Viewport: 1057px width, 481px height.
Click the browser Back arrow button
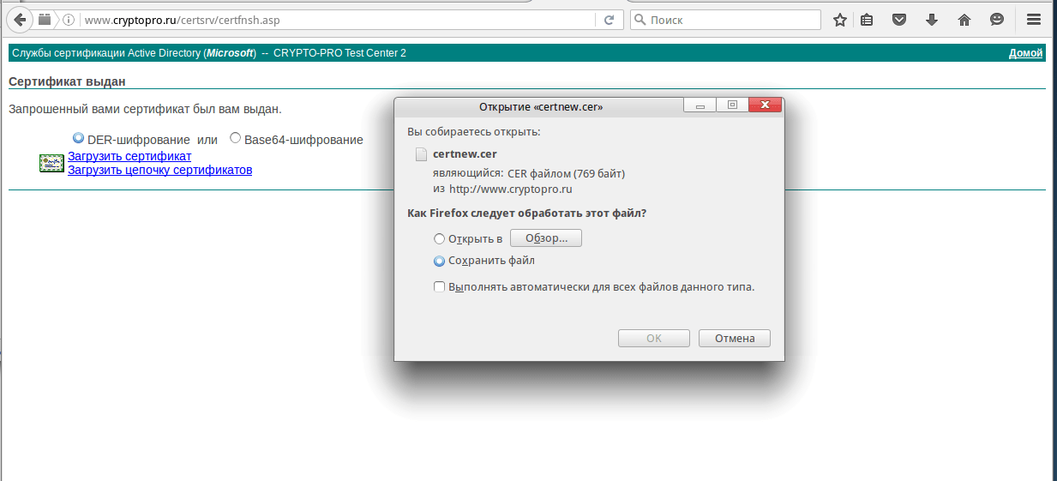20,20
